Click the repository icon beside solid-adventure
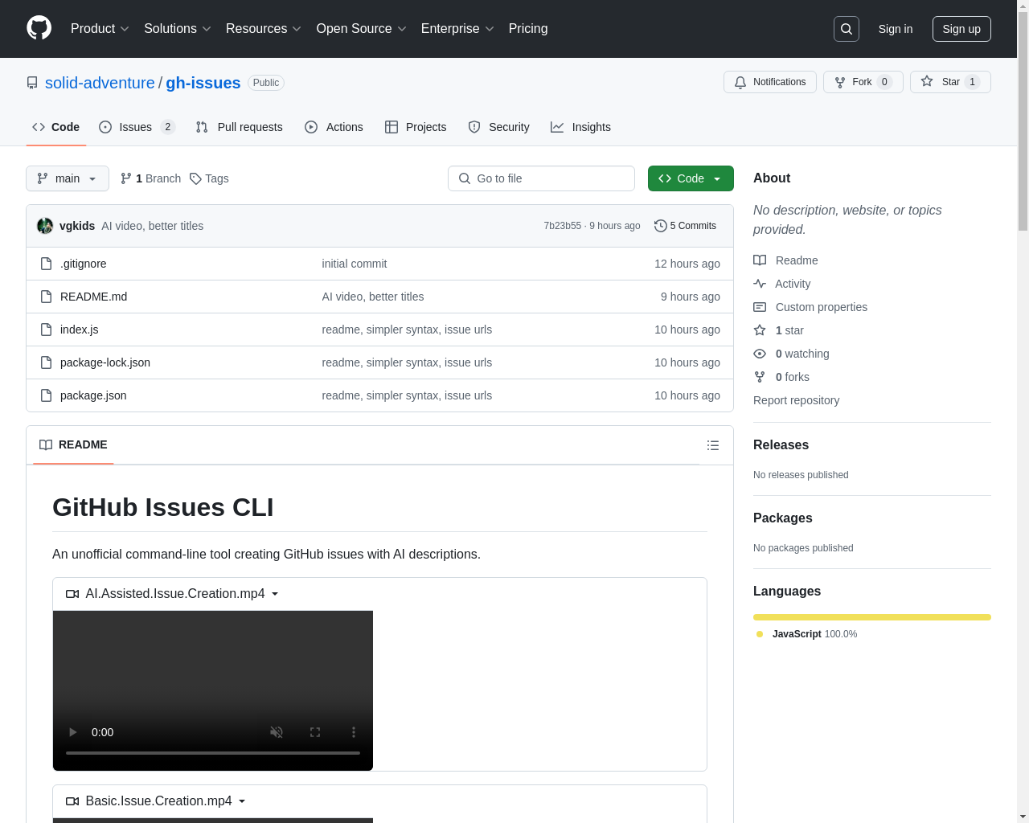The image size is (1029, 823). [32, 83]
